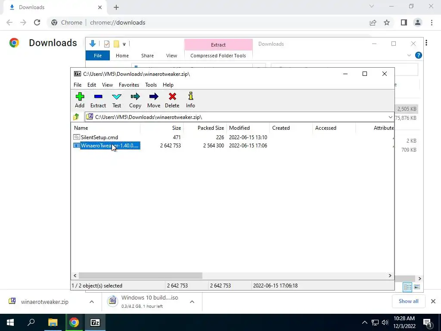Viewport: 441px width, 331px height.
Task: Open the Favorites menu
Action: click(129, 85)
